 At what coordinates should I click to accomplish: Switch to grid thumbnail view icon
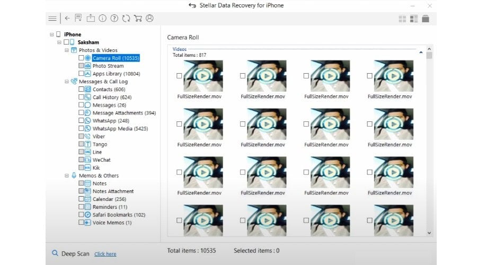click(x=402, y=19)
